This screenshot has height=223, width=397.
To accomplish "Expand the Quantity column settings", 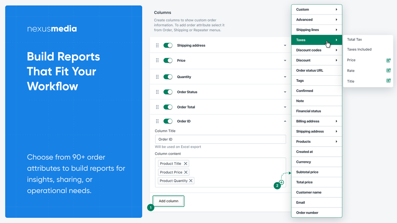I will click(x=285, y=77).
